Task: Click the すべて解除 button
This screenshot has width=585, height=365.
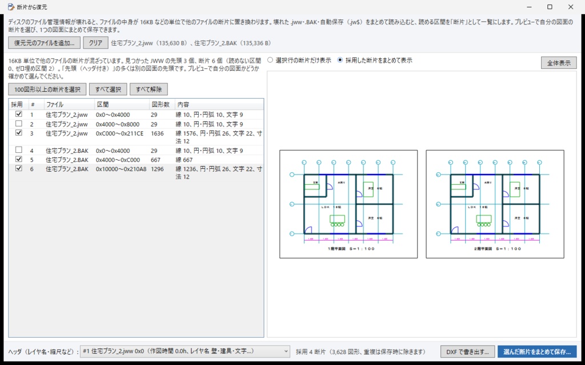Action: click(149, 90)
